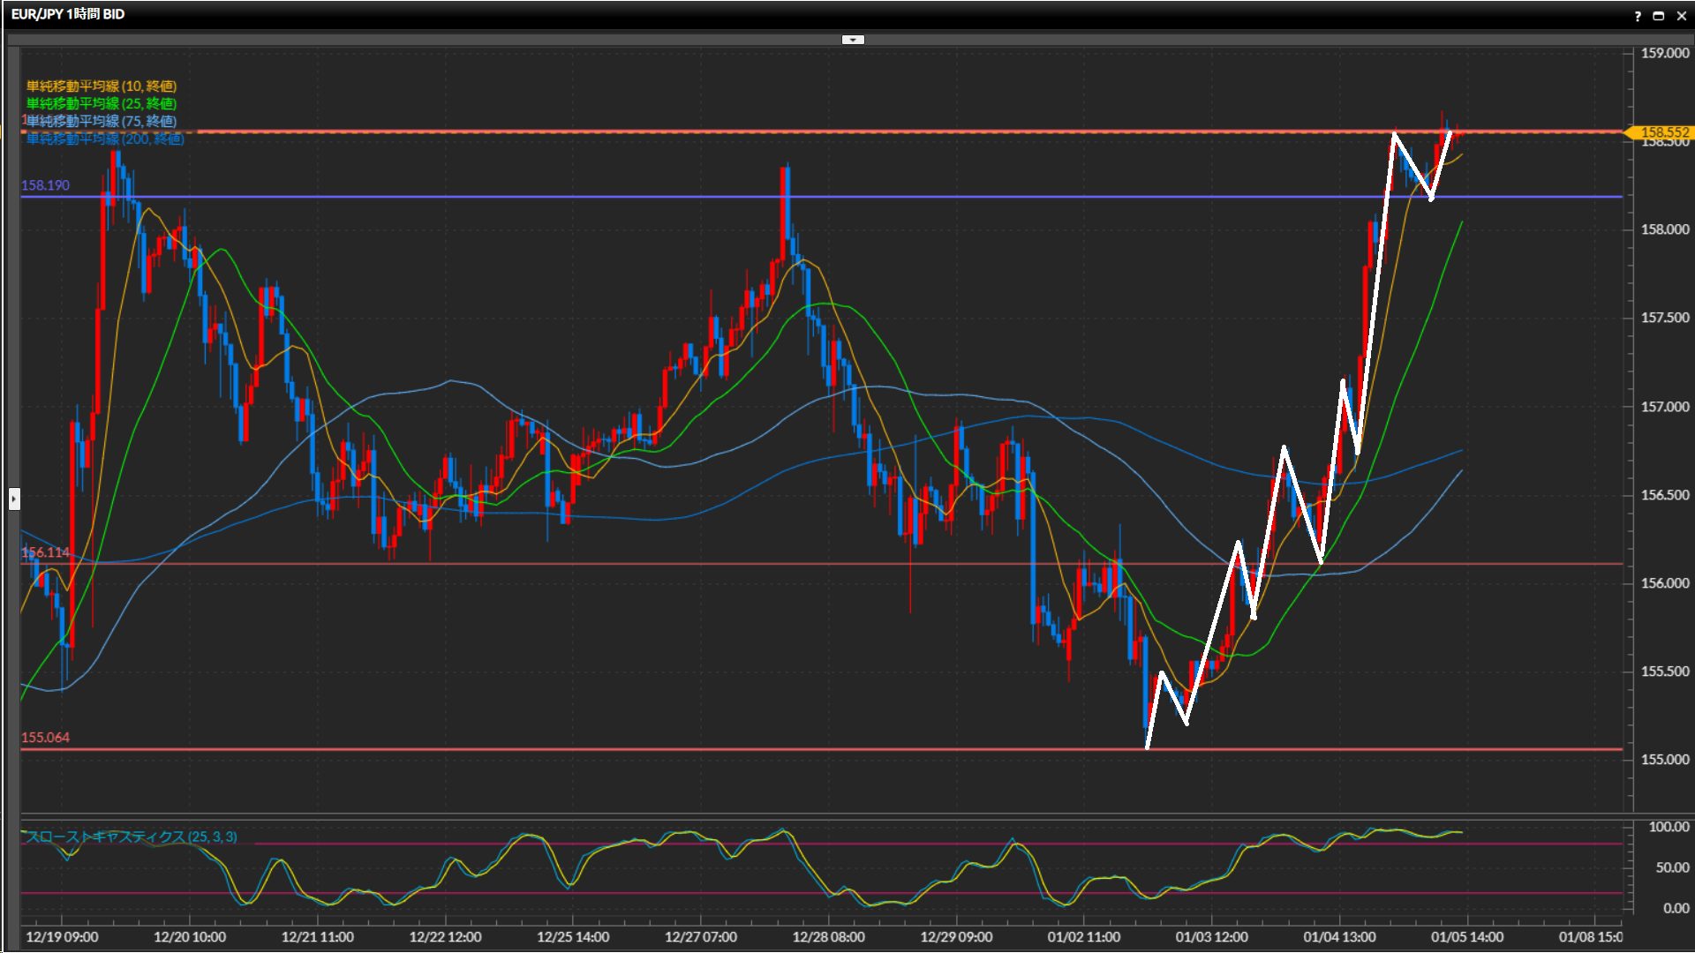Click the 157.000 price axis label
Viewport: 1695px width, 953px height.
click(x=1664, y=407)
